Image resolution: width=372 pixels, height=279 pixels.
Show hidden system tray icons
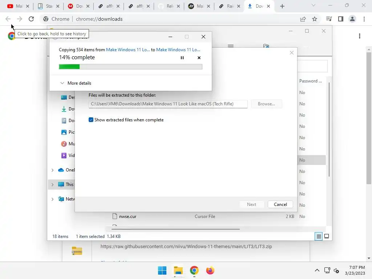pyautogui.click(x=317, y=270)
